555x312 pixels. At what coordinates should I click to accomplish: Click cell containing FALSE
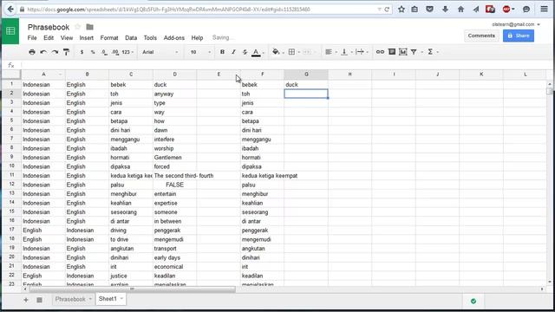[x=174, y=185]
